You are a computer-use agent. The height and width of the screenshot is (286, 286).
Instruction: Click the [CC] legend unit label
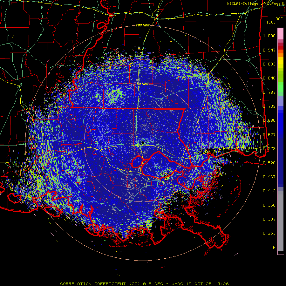271,22
